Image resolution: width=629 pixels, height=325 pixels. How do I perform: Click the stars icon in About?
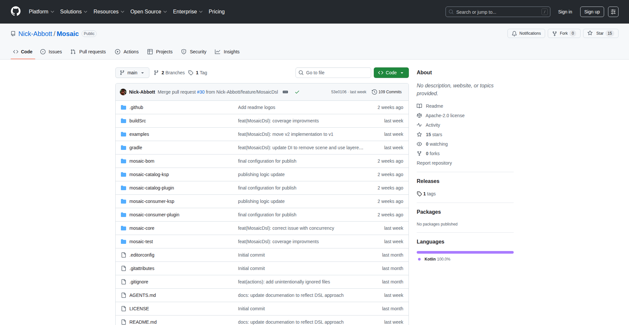coord(419,135)
